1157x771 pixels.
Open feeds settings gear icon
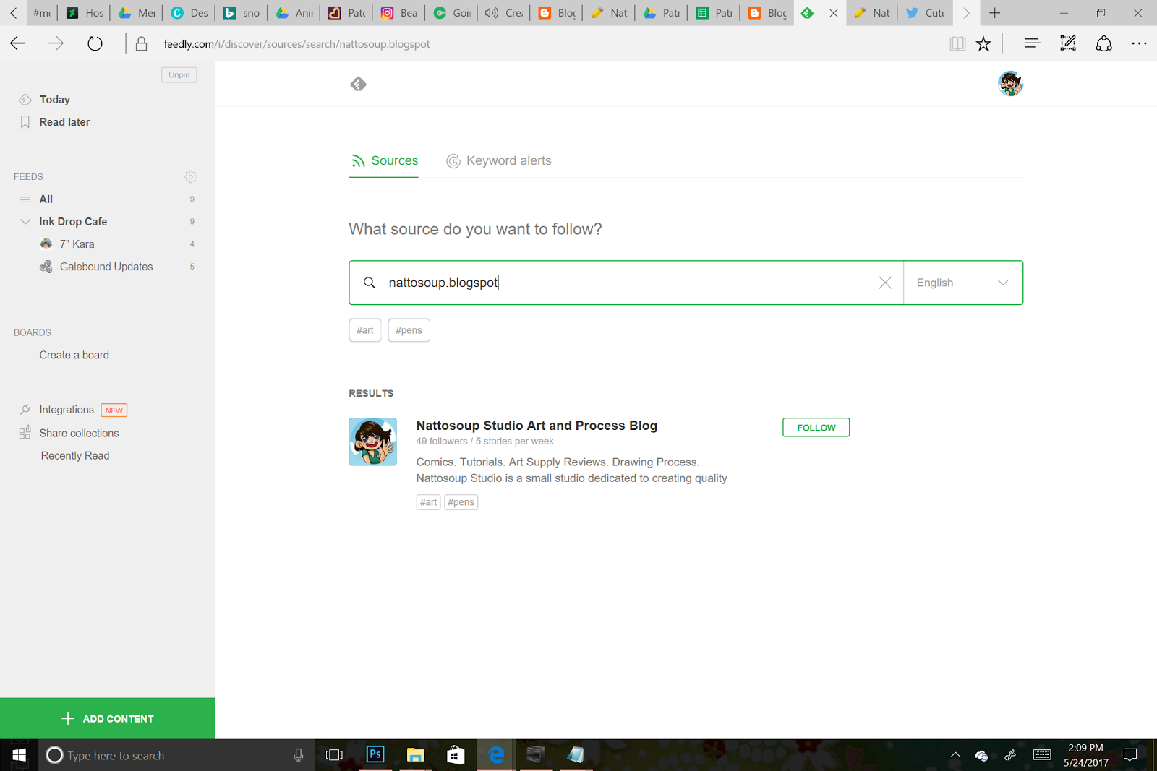[190, 176]
